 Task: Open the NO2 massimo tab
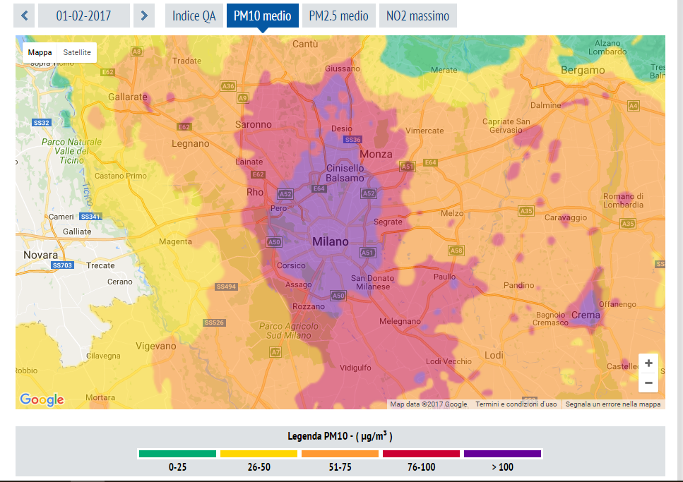(417, 16)
